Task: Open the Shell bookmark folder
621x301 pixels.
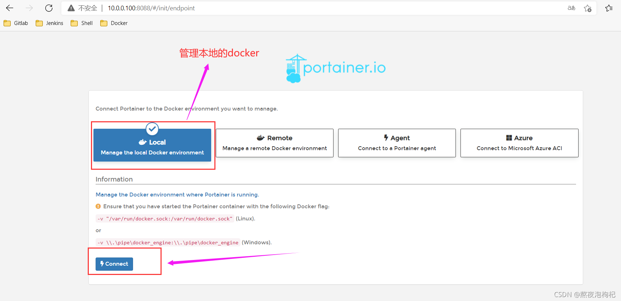Action: click(82, 23)
